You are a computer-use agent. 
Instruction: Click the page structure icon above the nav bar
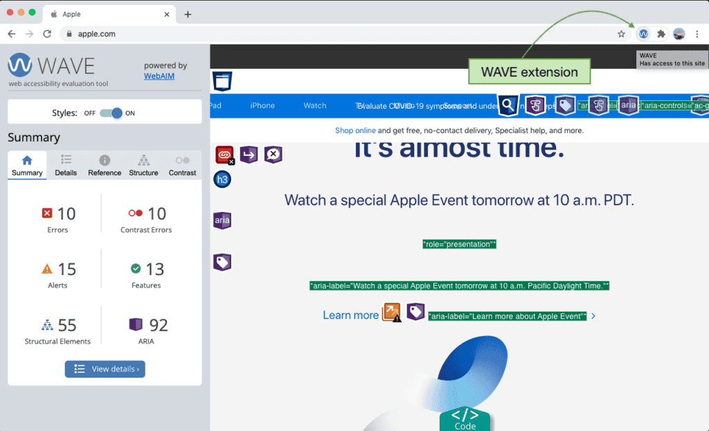[x=222, y=82]
